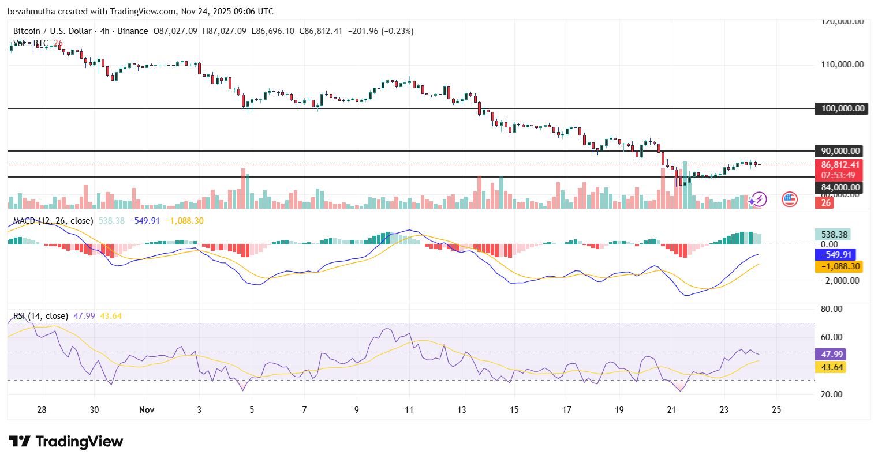This screenshot has height=463, width=878.
Task: Select the Vol · BTC indicator label
Action: [x=27, y=43]
